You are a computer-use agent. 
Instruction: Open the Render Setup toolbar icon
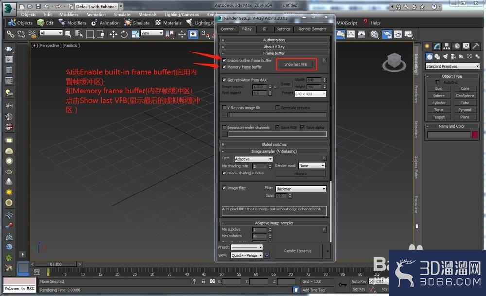pyautogui.click(x=387, y=34)
